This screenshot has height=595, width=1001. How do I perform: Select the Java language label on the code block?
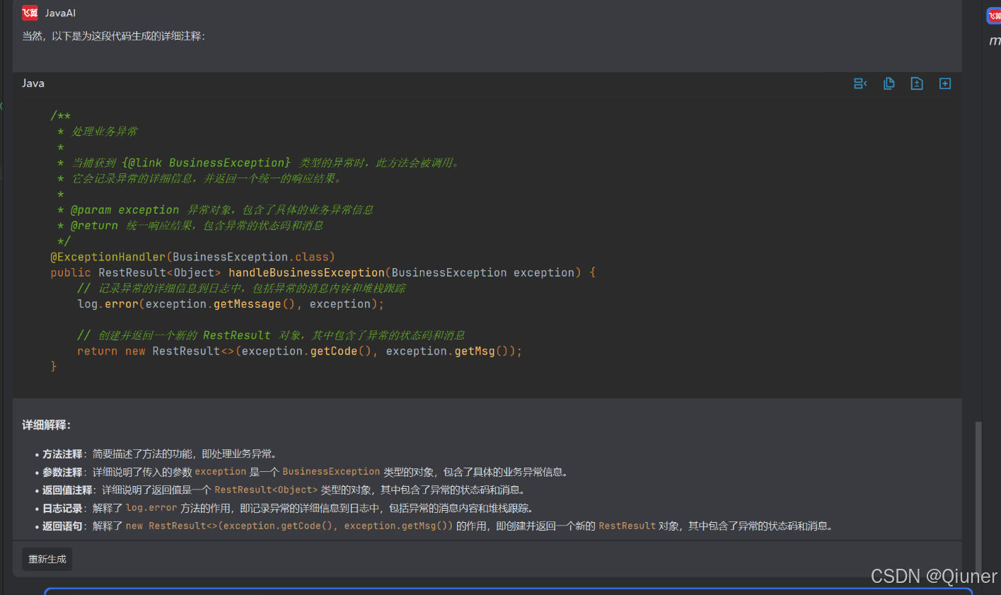(33, 83)
